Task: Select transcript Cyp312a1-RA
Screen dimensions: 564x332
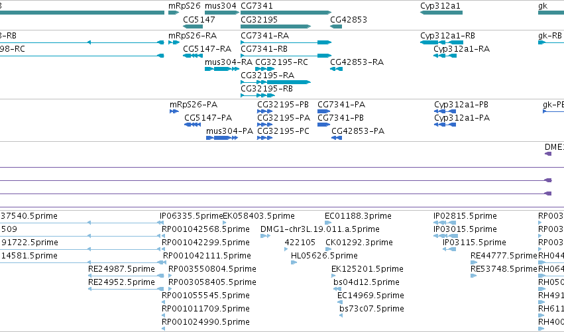Action: coord(461,49)
